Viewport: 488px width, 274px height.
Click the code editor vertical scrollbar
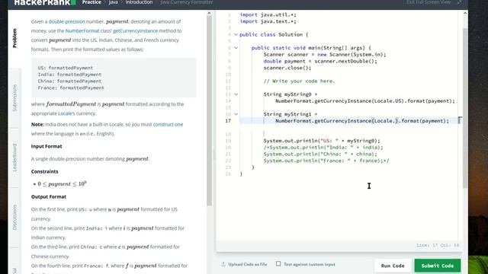[x=465, y=107]
